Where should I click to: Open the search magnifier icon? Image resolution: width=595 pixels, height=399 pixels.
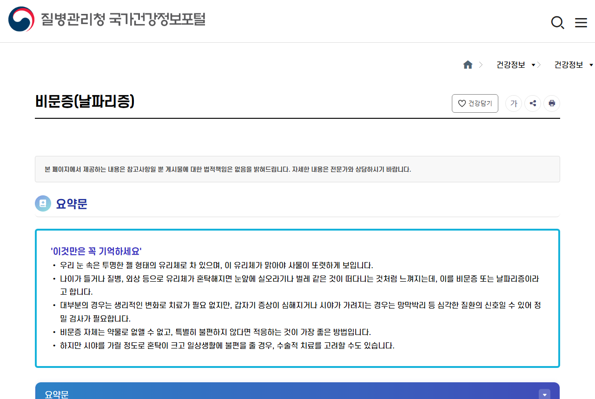[557, 22]
